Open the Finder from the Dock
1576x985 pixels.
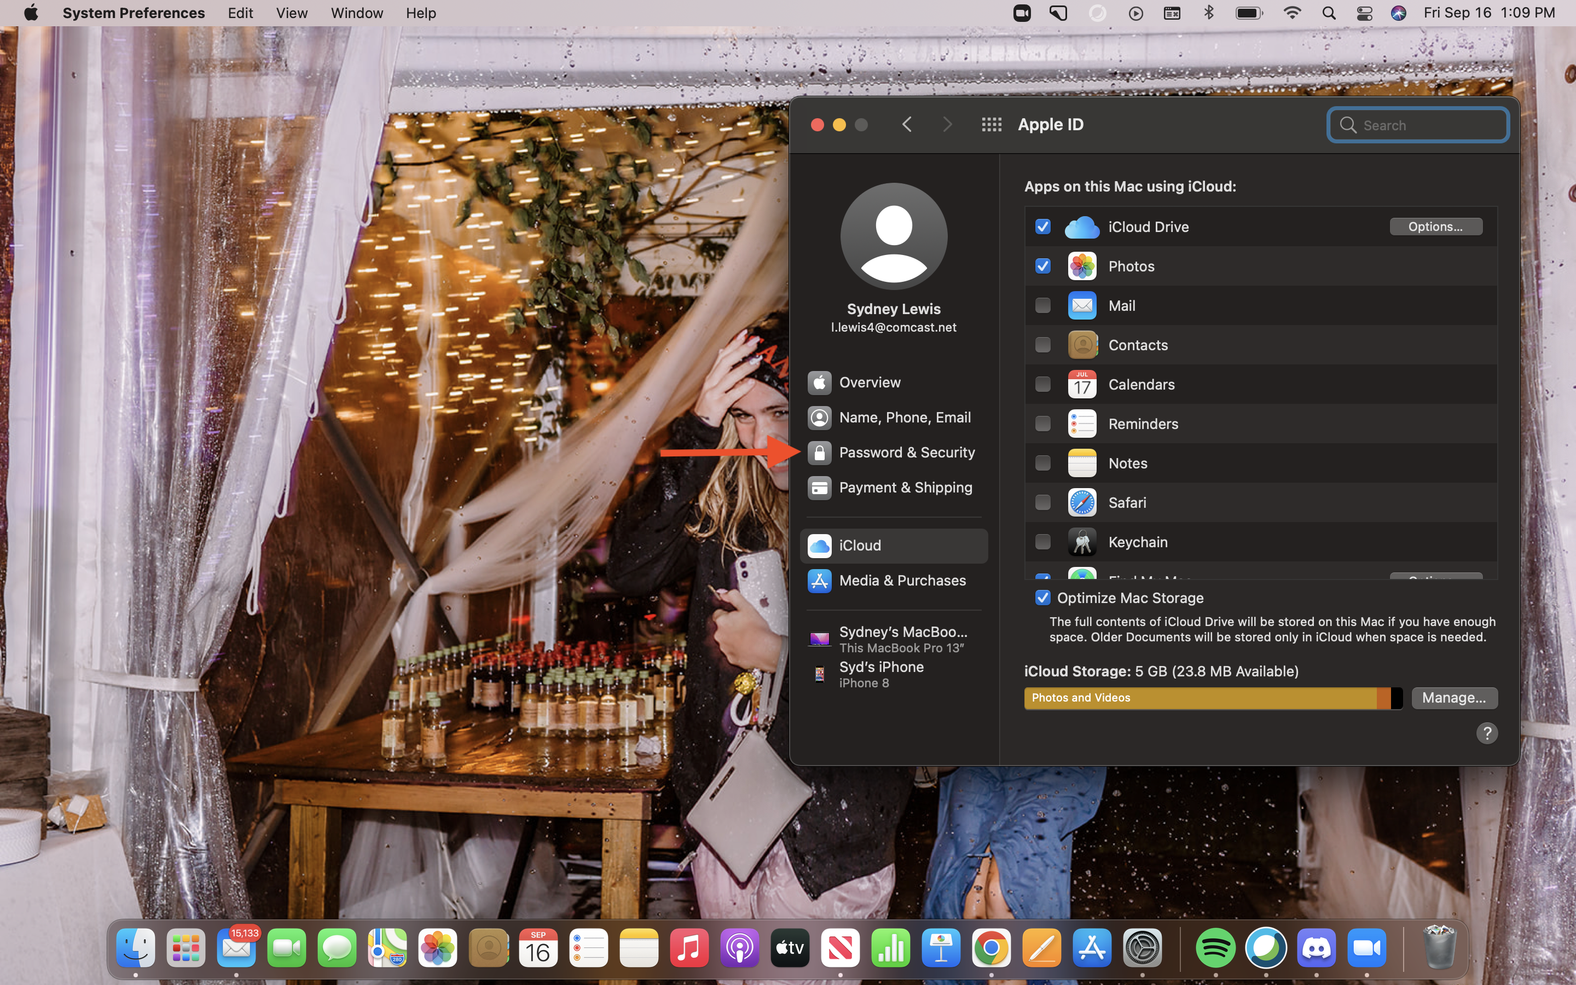[x=136, y=948]
